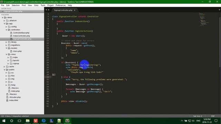This screenshot has height=124, width=221.
Task: Close the SignupController.php tab with its dot
Action: coord(75,10)
